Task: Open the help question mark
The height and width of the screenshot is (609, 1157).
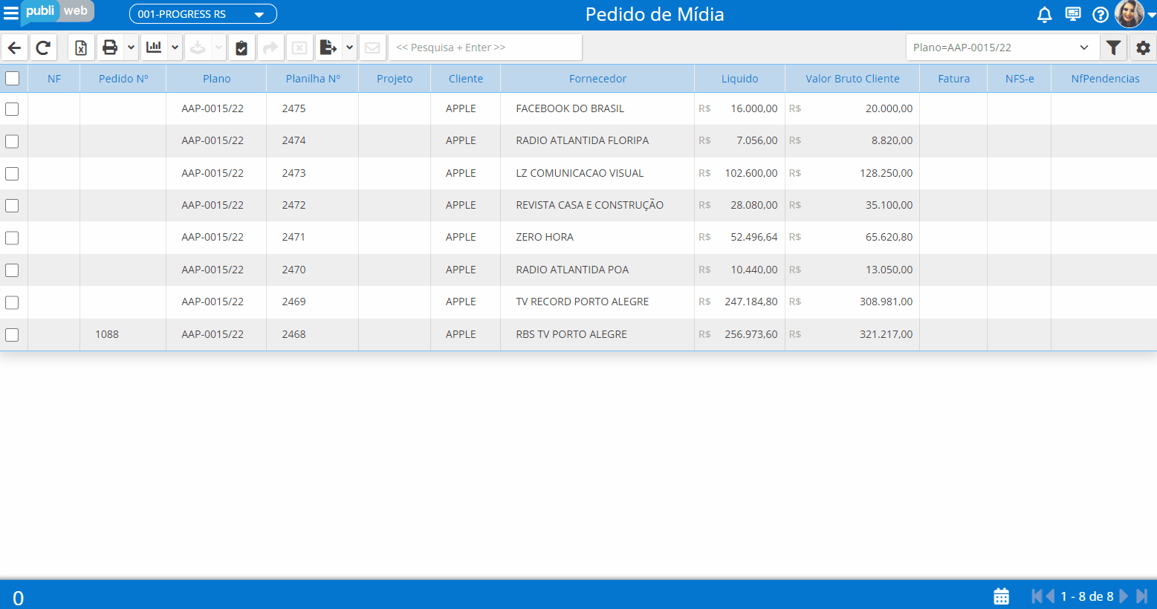Action: coord(1101,14)
